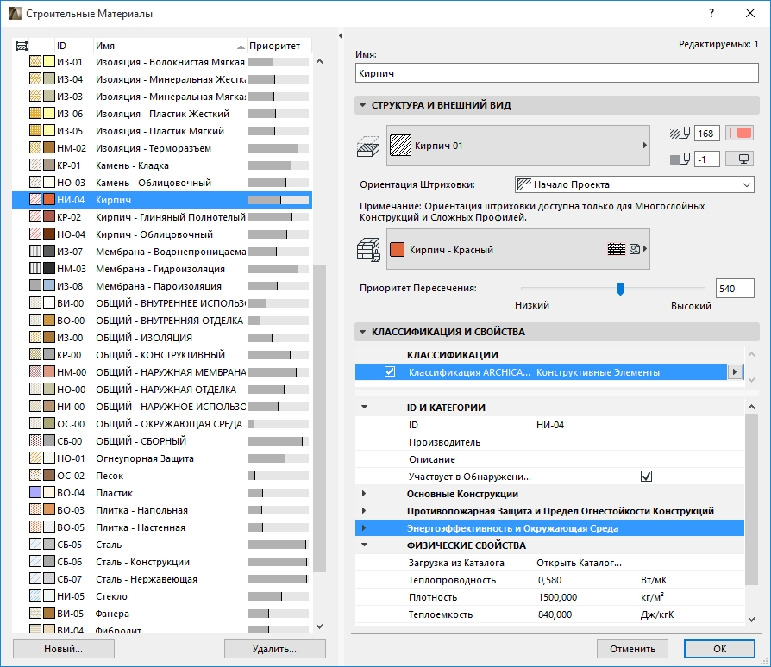Collapse the ID И КАТЕГОРИИ group
Viewport: 771px width, 667px height.
364,407
